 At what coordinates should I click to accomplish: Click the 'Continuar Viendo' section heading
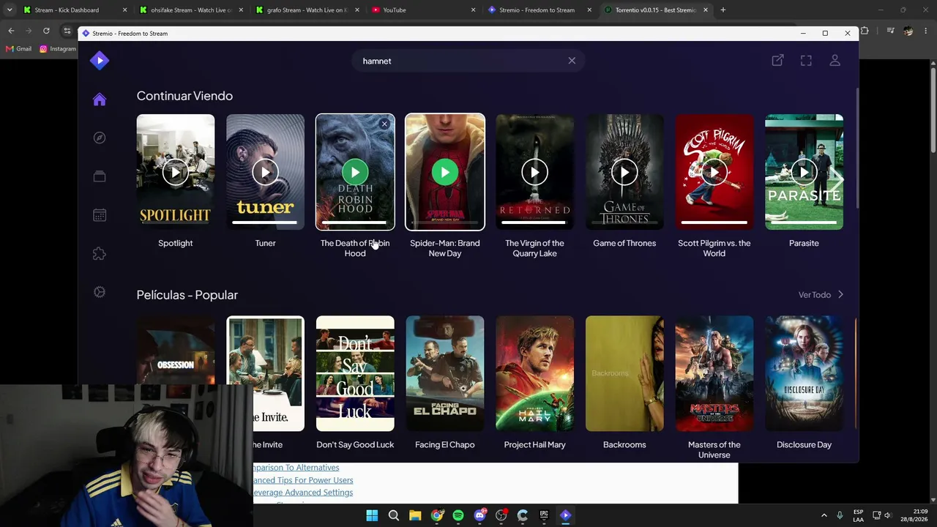(184, 96)
